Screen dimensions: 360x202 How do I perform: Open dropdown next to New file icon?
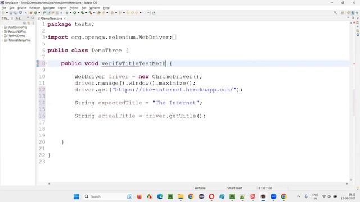7,13
